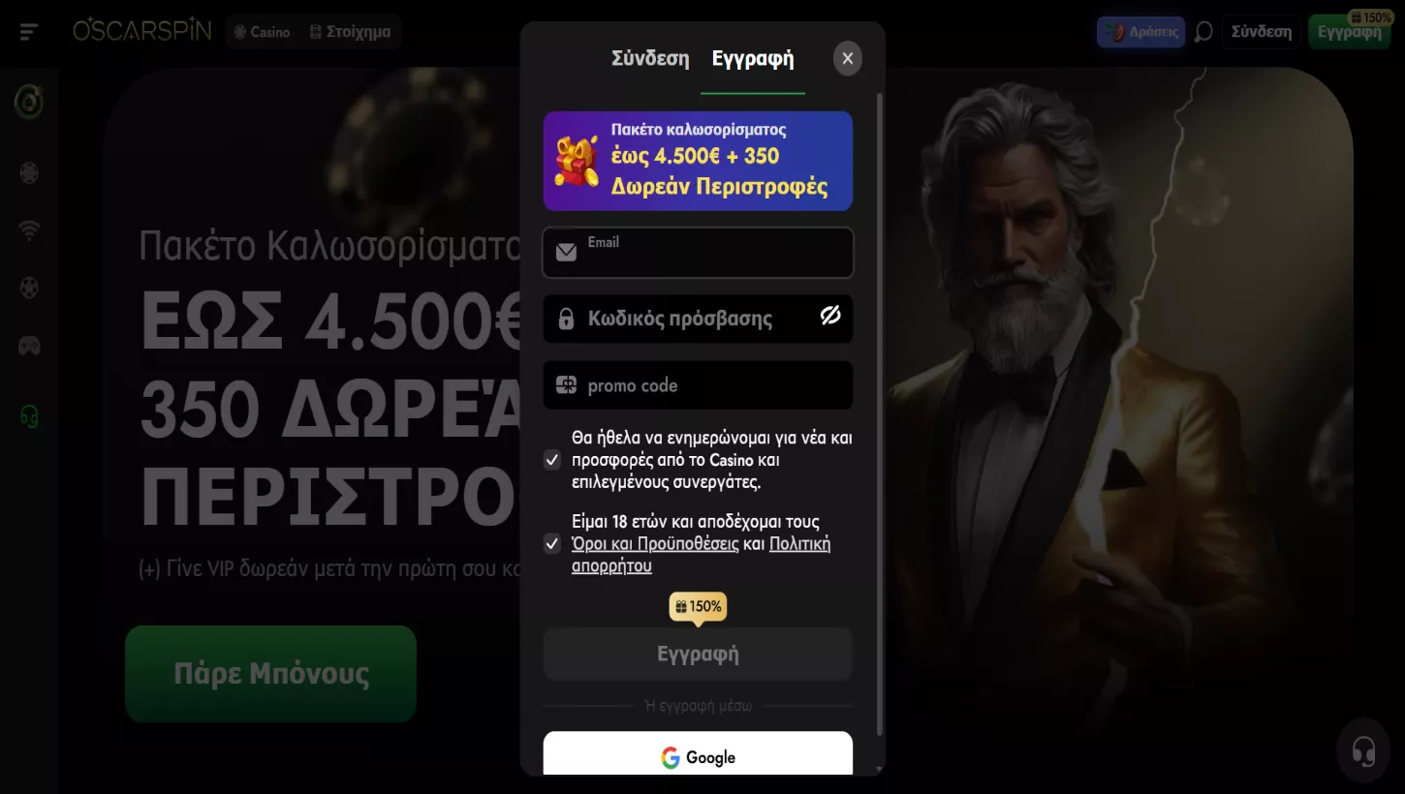Open the live wifi-signal icon in sidebar

[29, 230]
